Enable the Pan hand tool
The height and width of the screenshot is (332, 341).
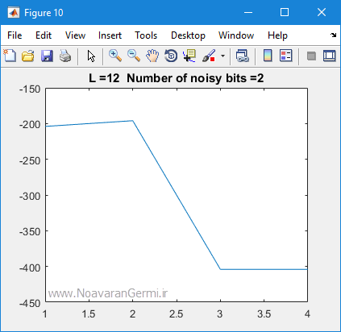pyautogui.click(x=152, y=56)
